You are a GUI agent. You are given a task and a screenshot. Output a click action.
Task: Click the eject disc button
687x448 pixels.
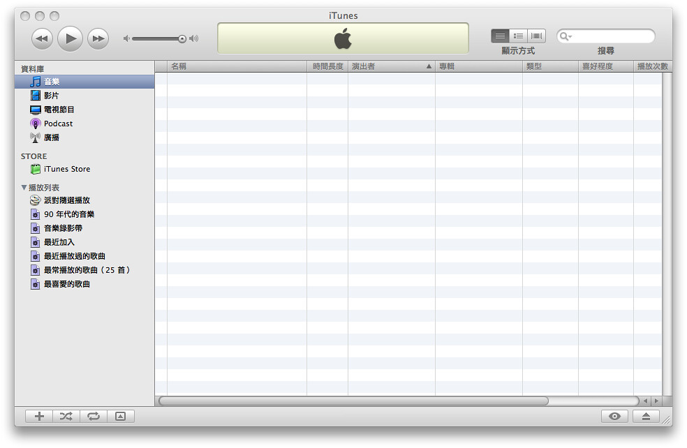[646, 416]
